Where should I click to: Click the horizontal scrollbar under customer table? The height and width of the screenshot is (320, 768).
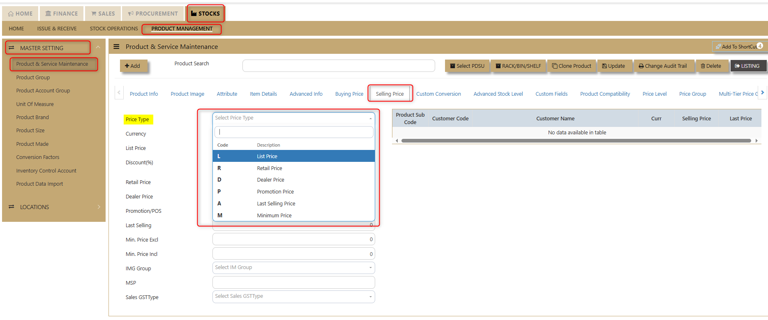576,140
